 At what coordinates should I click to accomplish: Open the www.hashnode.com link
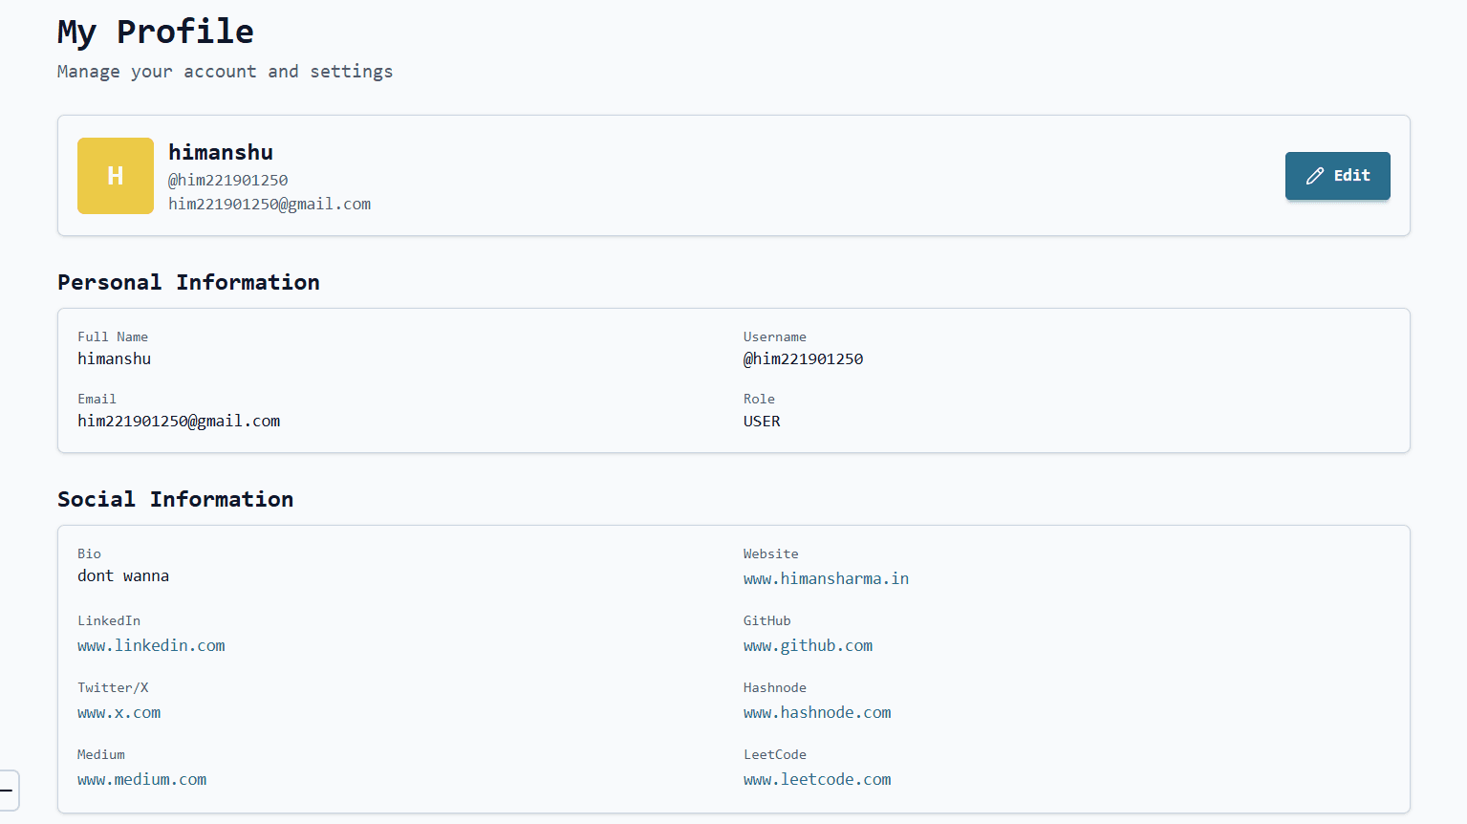pos(817,712)
